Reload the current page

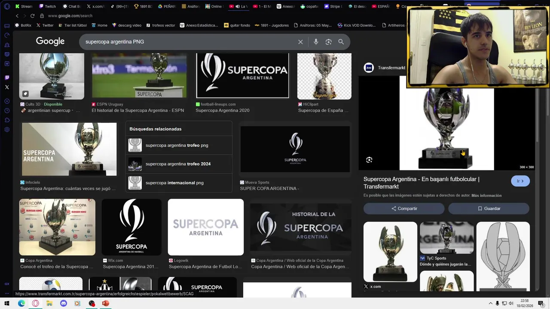32,16
